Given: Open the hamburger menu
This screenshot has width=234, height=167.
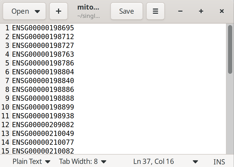Looking at the screenshot, I should tap(155, 11).
